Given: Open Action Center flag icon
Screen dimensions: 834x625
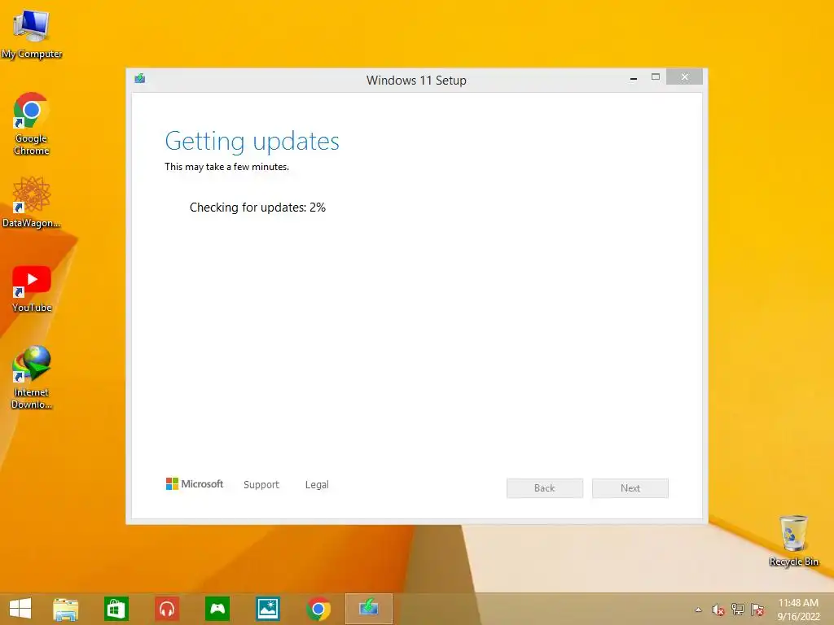Looking at the screenshot, I should [757, 610].
